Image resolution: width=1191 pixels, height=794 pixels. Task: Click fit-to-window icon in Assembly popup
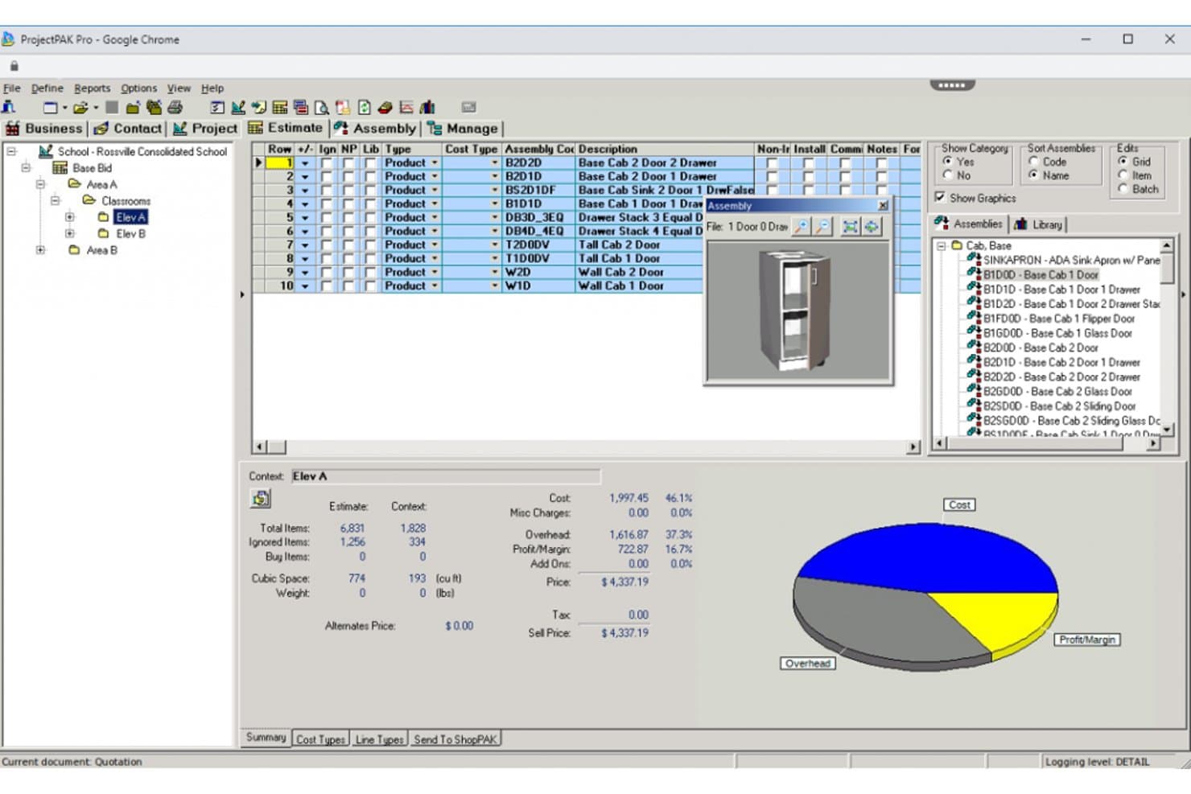tap(850, 227)
